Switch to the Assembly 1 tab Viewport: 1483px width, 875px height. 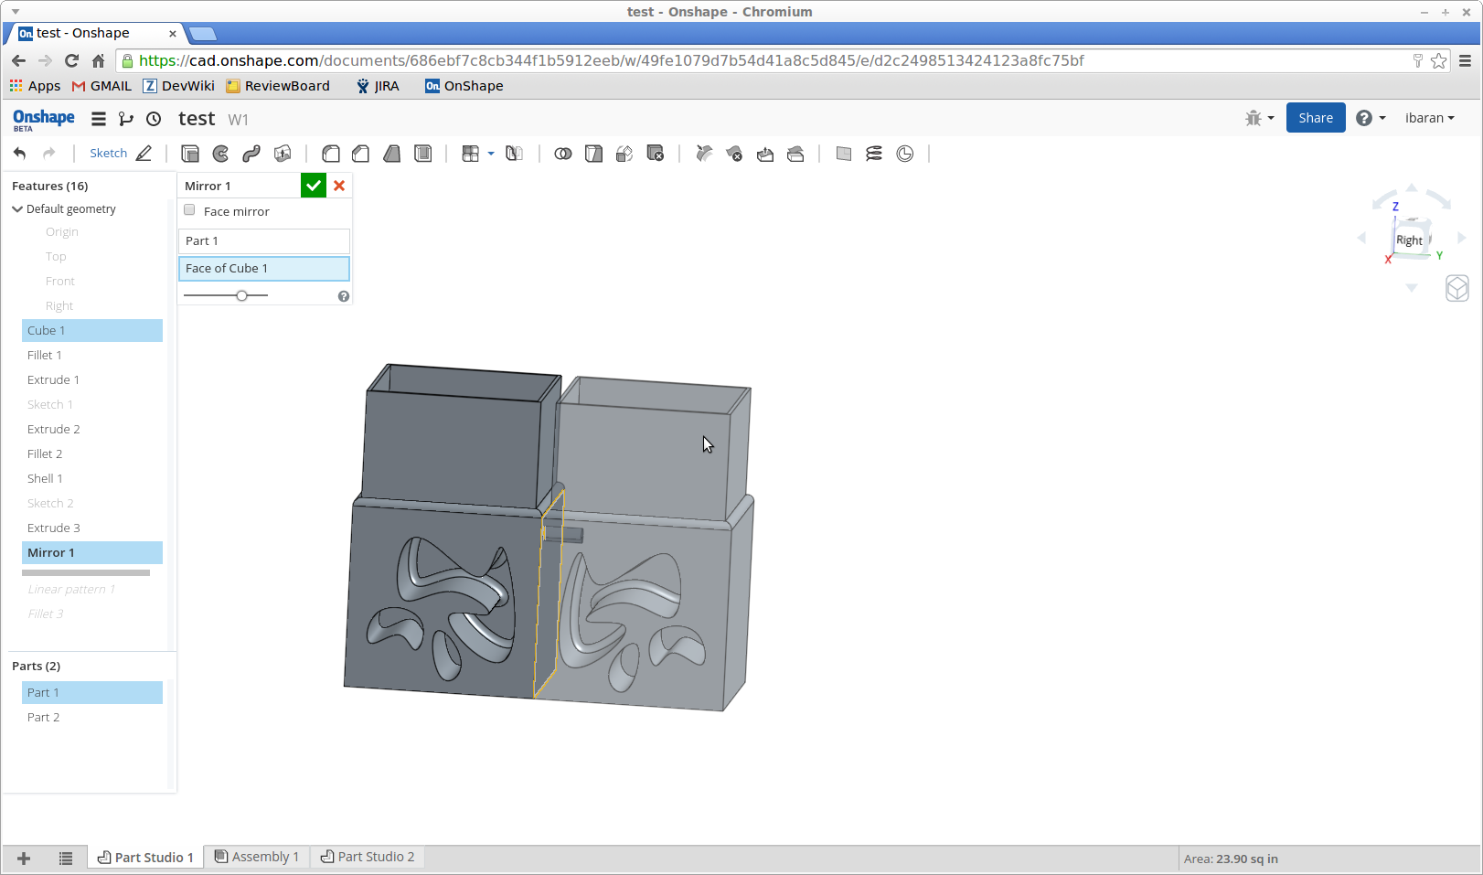[x=257, y=857]
